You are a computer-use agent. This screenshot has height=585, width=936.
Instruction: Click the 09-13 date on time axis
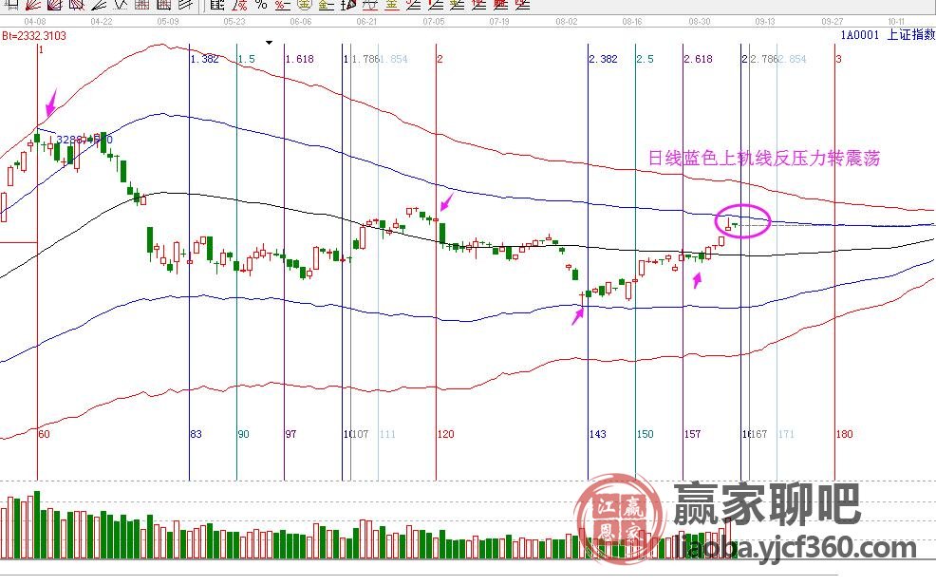pyautogui.click(x=765, y=22)
